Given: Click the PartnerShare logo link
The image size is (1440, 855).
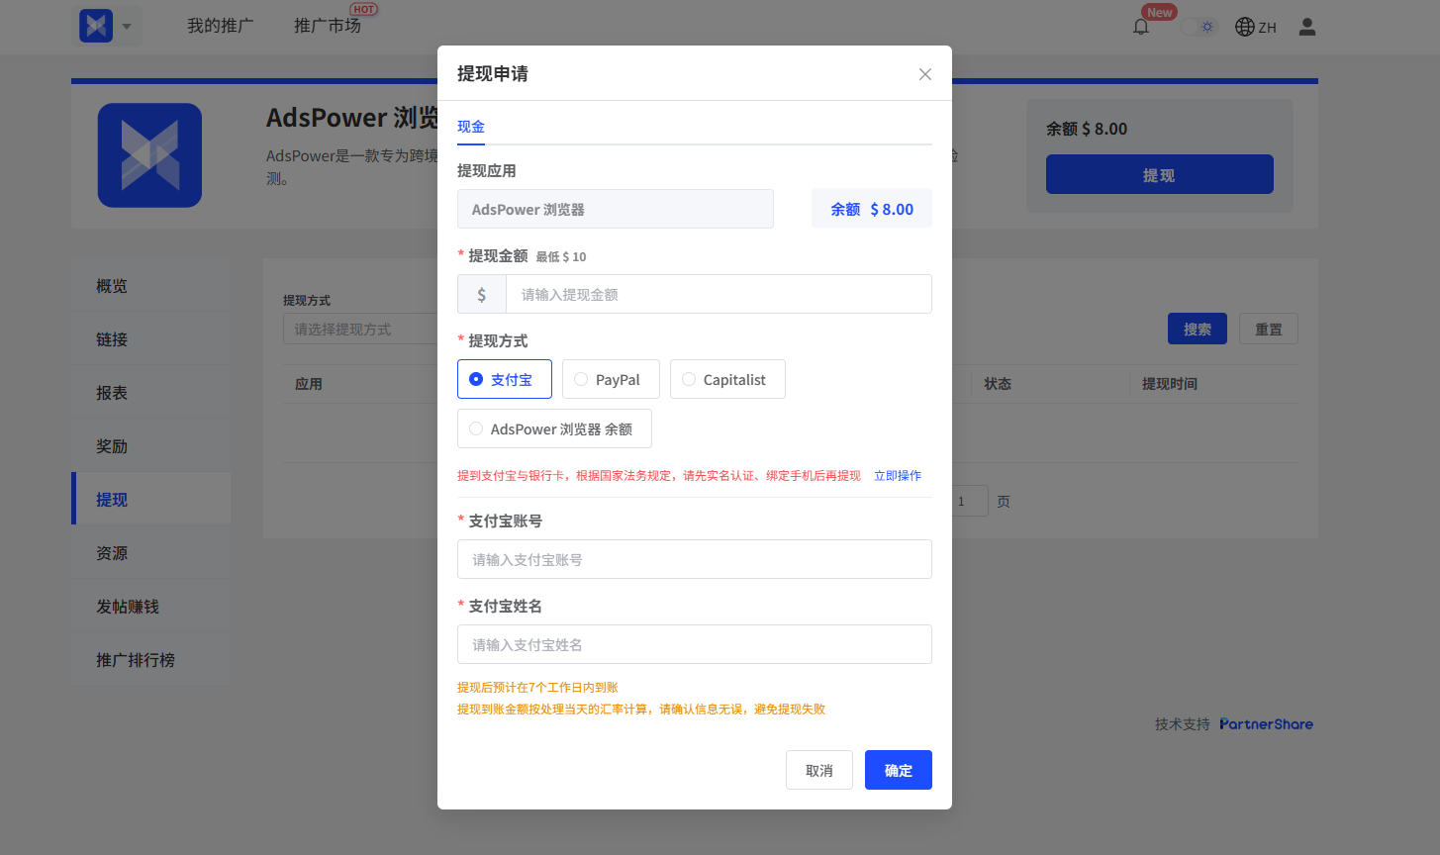Looking at the screenshot, I should pyautogui.click(x=1266, y=724).
